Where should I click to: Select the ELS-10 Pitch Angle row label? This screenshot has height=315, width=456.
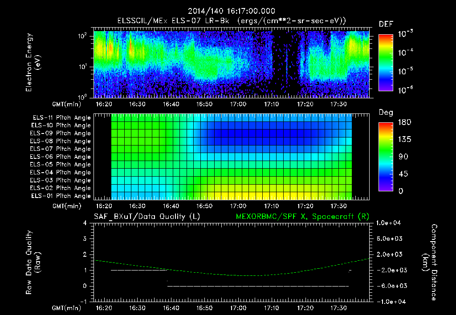tap(61, 125)
